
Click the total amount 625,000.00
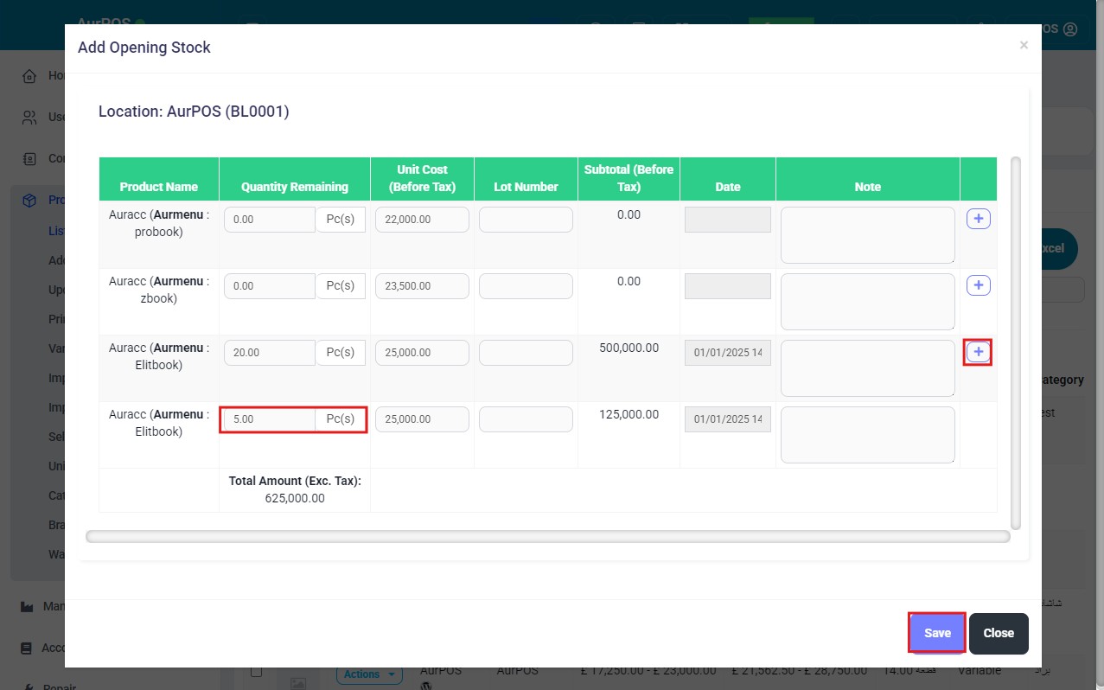tap(295, 498)
